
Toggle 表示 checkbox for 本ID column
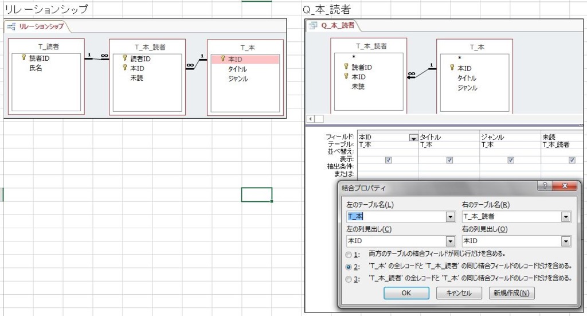click(388, 160)
